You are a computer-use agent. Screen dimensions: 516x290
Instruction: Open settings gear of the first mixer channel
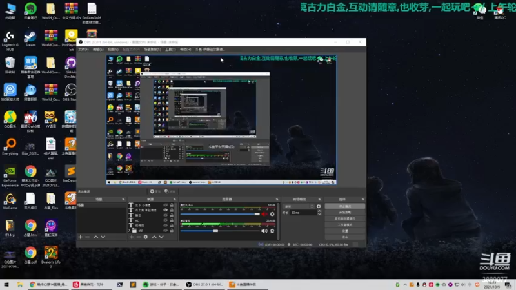click(272, 214)
